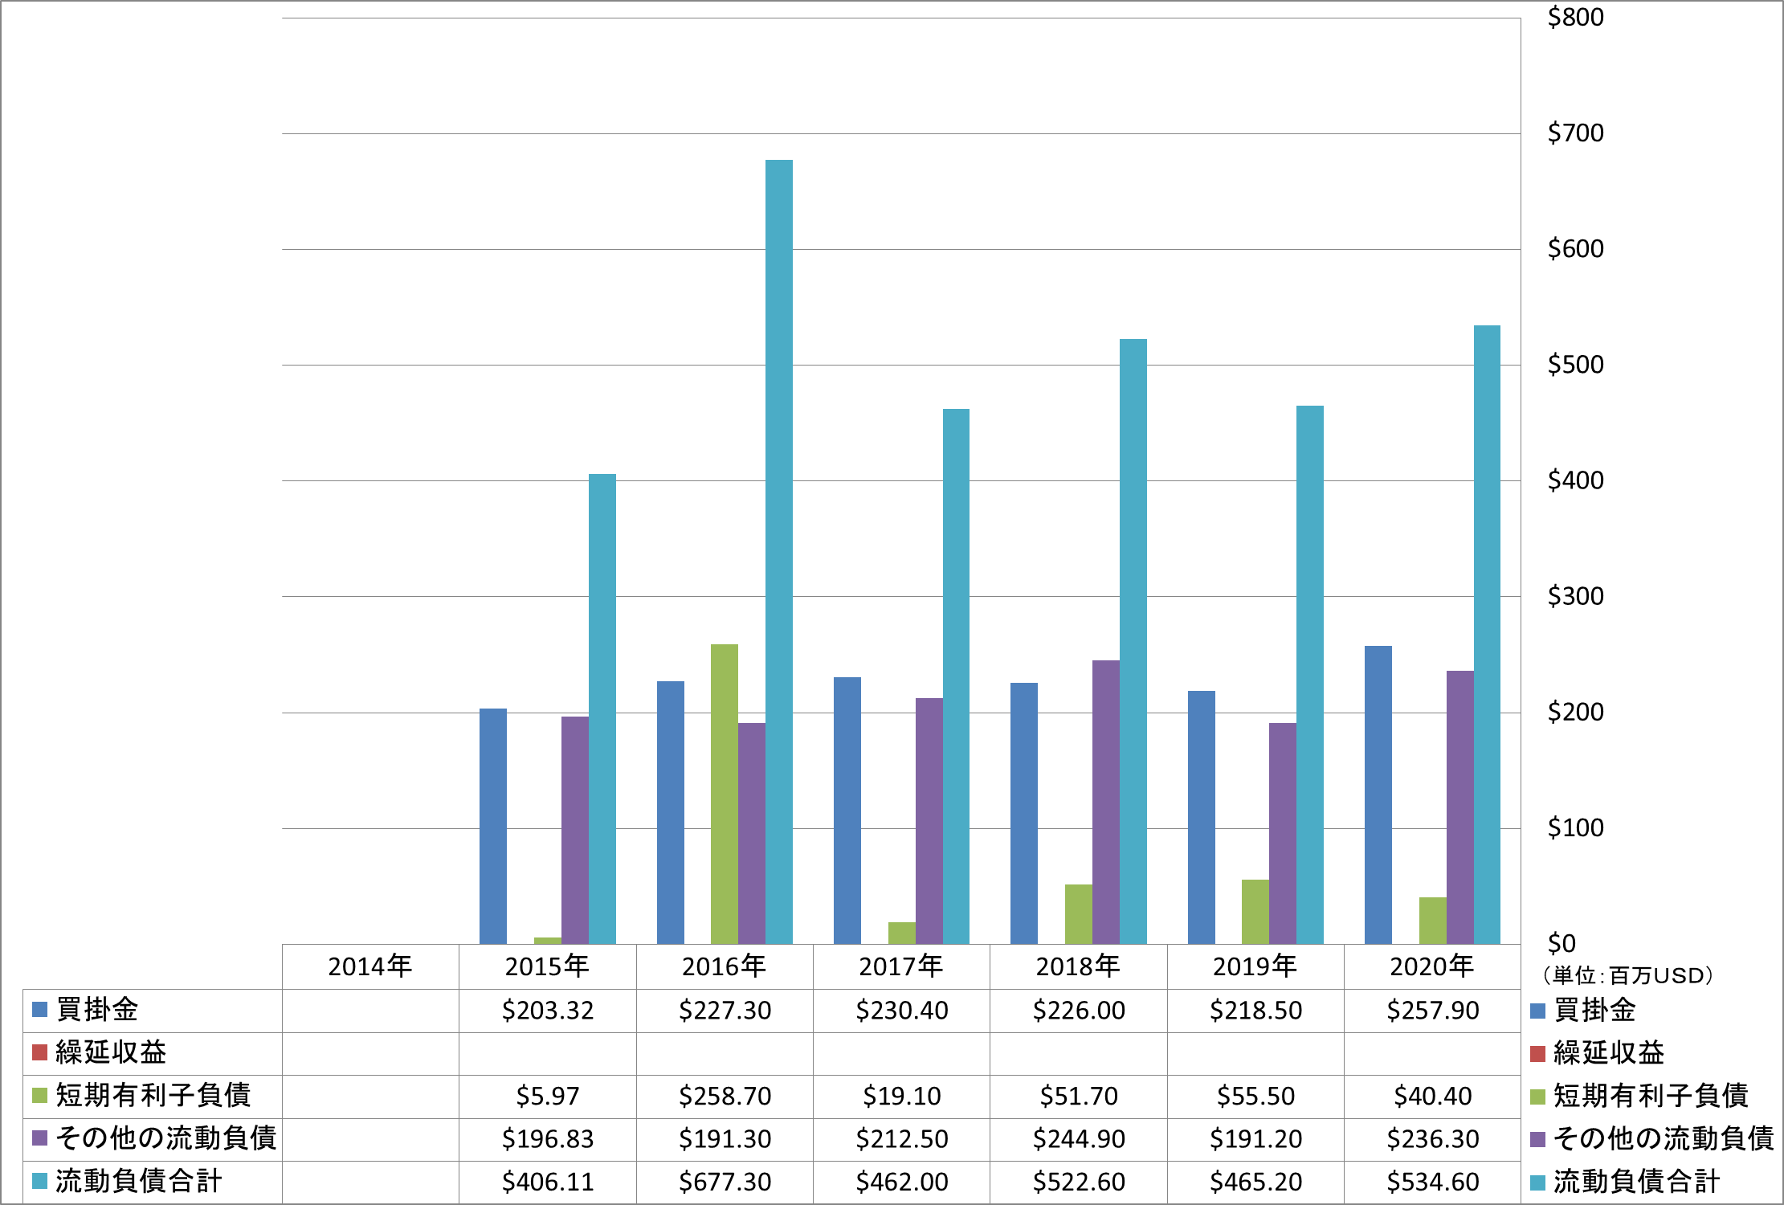This screenshot has height=1205, width=1784.
Task: Select the $522.60 cell
Action: pos(1079,1183)
